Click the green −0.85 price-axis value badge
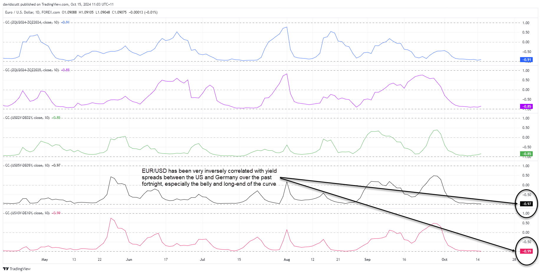The width and height of the screenshot is (541, 274). tap(526, 154)
